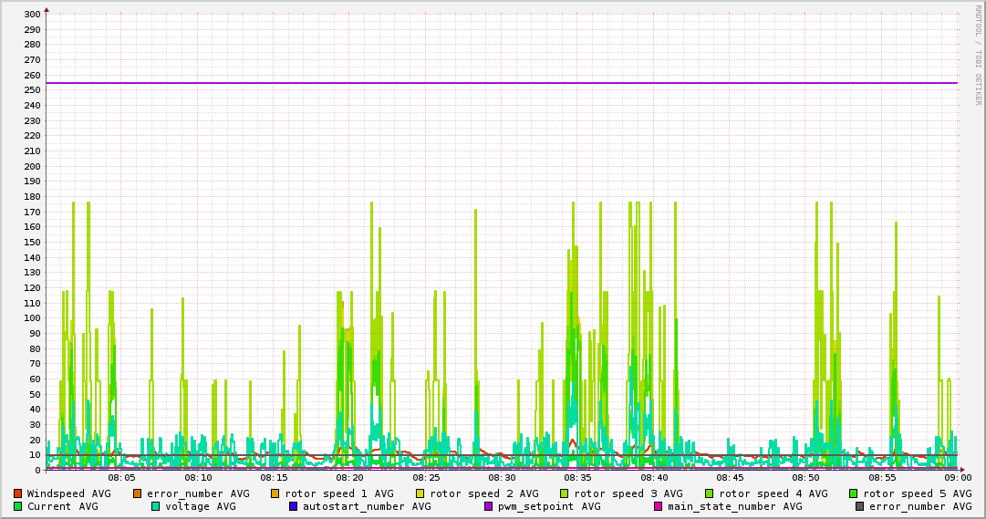Click the 08:50 time axis label
Image resolution: width=986 pixels, height=519 pixels.
point(806,478)
